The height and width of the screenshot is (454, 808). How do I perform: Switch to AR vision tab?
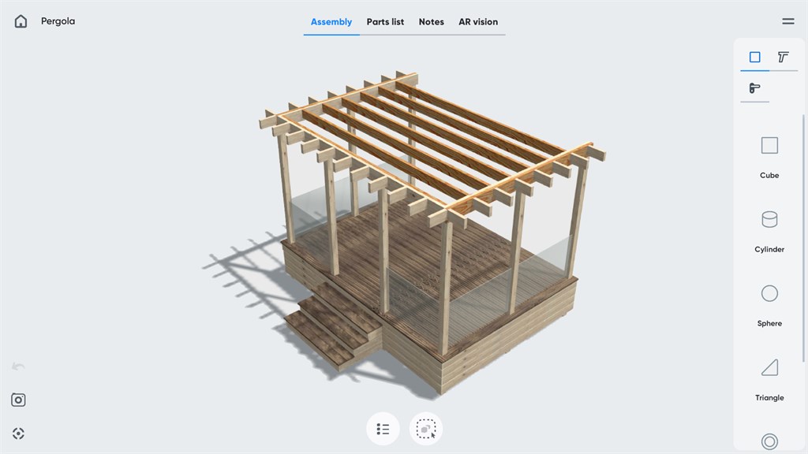pos(478,21)
